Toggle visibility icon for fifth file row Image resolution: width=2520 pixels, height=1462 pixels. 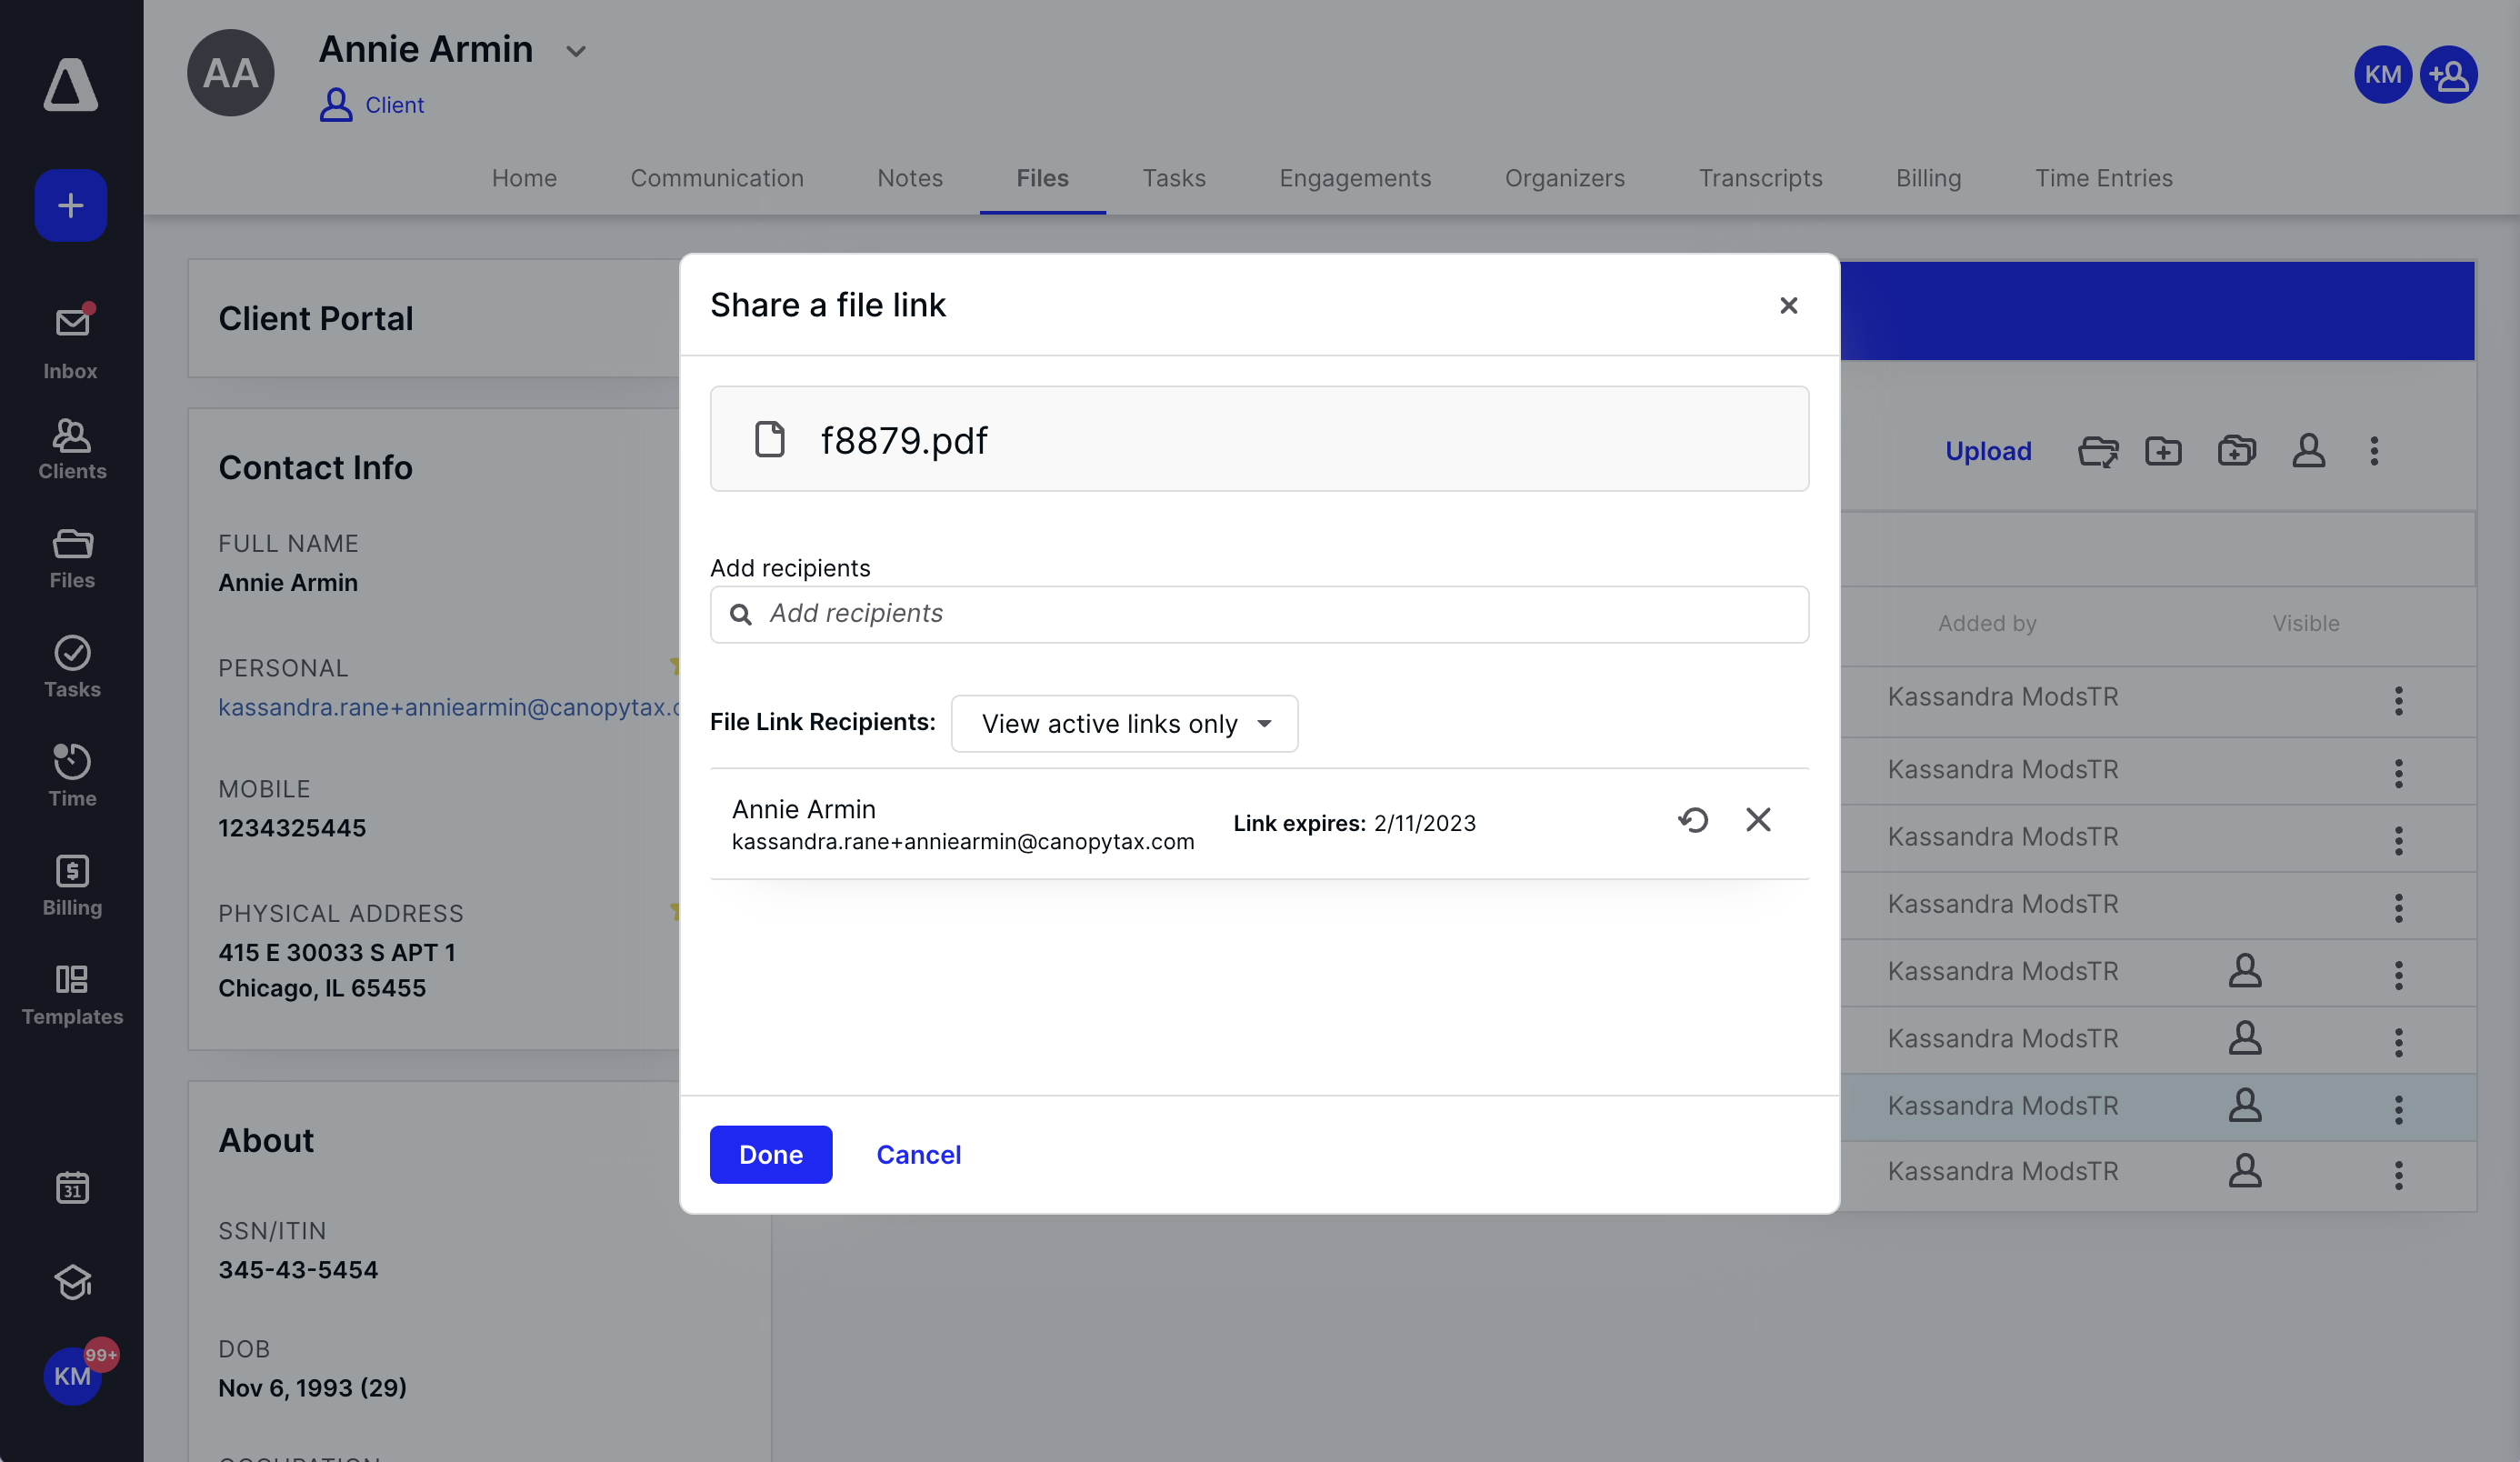[x=2245, y=971]
